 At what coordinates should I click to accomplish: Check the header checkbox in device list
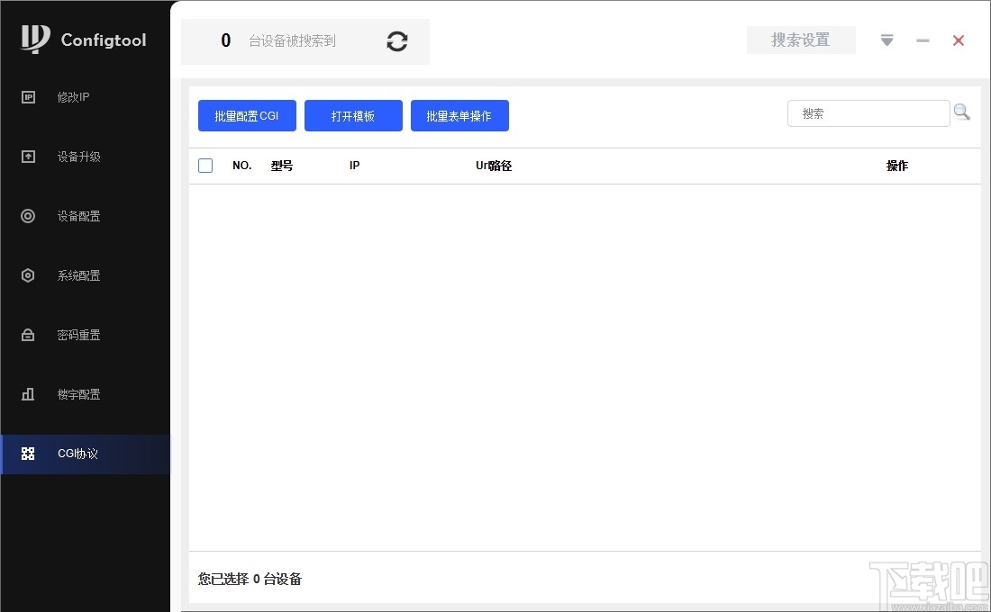[205, 166]
